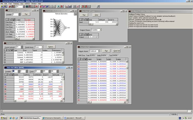Image resolution: width=193 pixels, height=120 pixels.
Task: Click the network number stepper in main toolbar
Action: [x=24, y=6]
